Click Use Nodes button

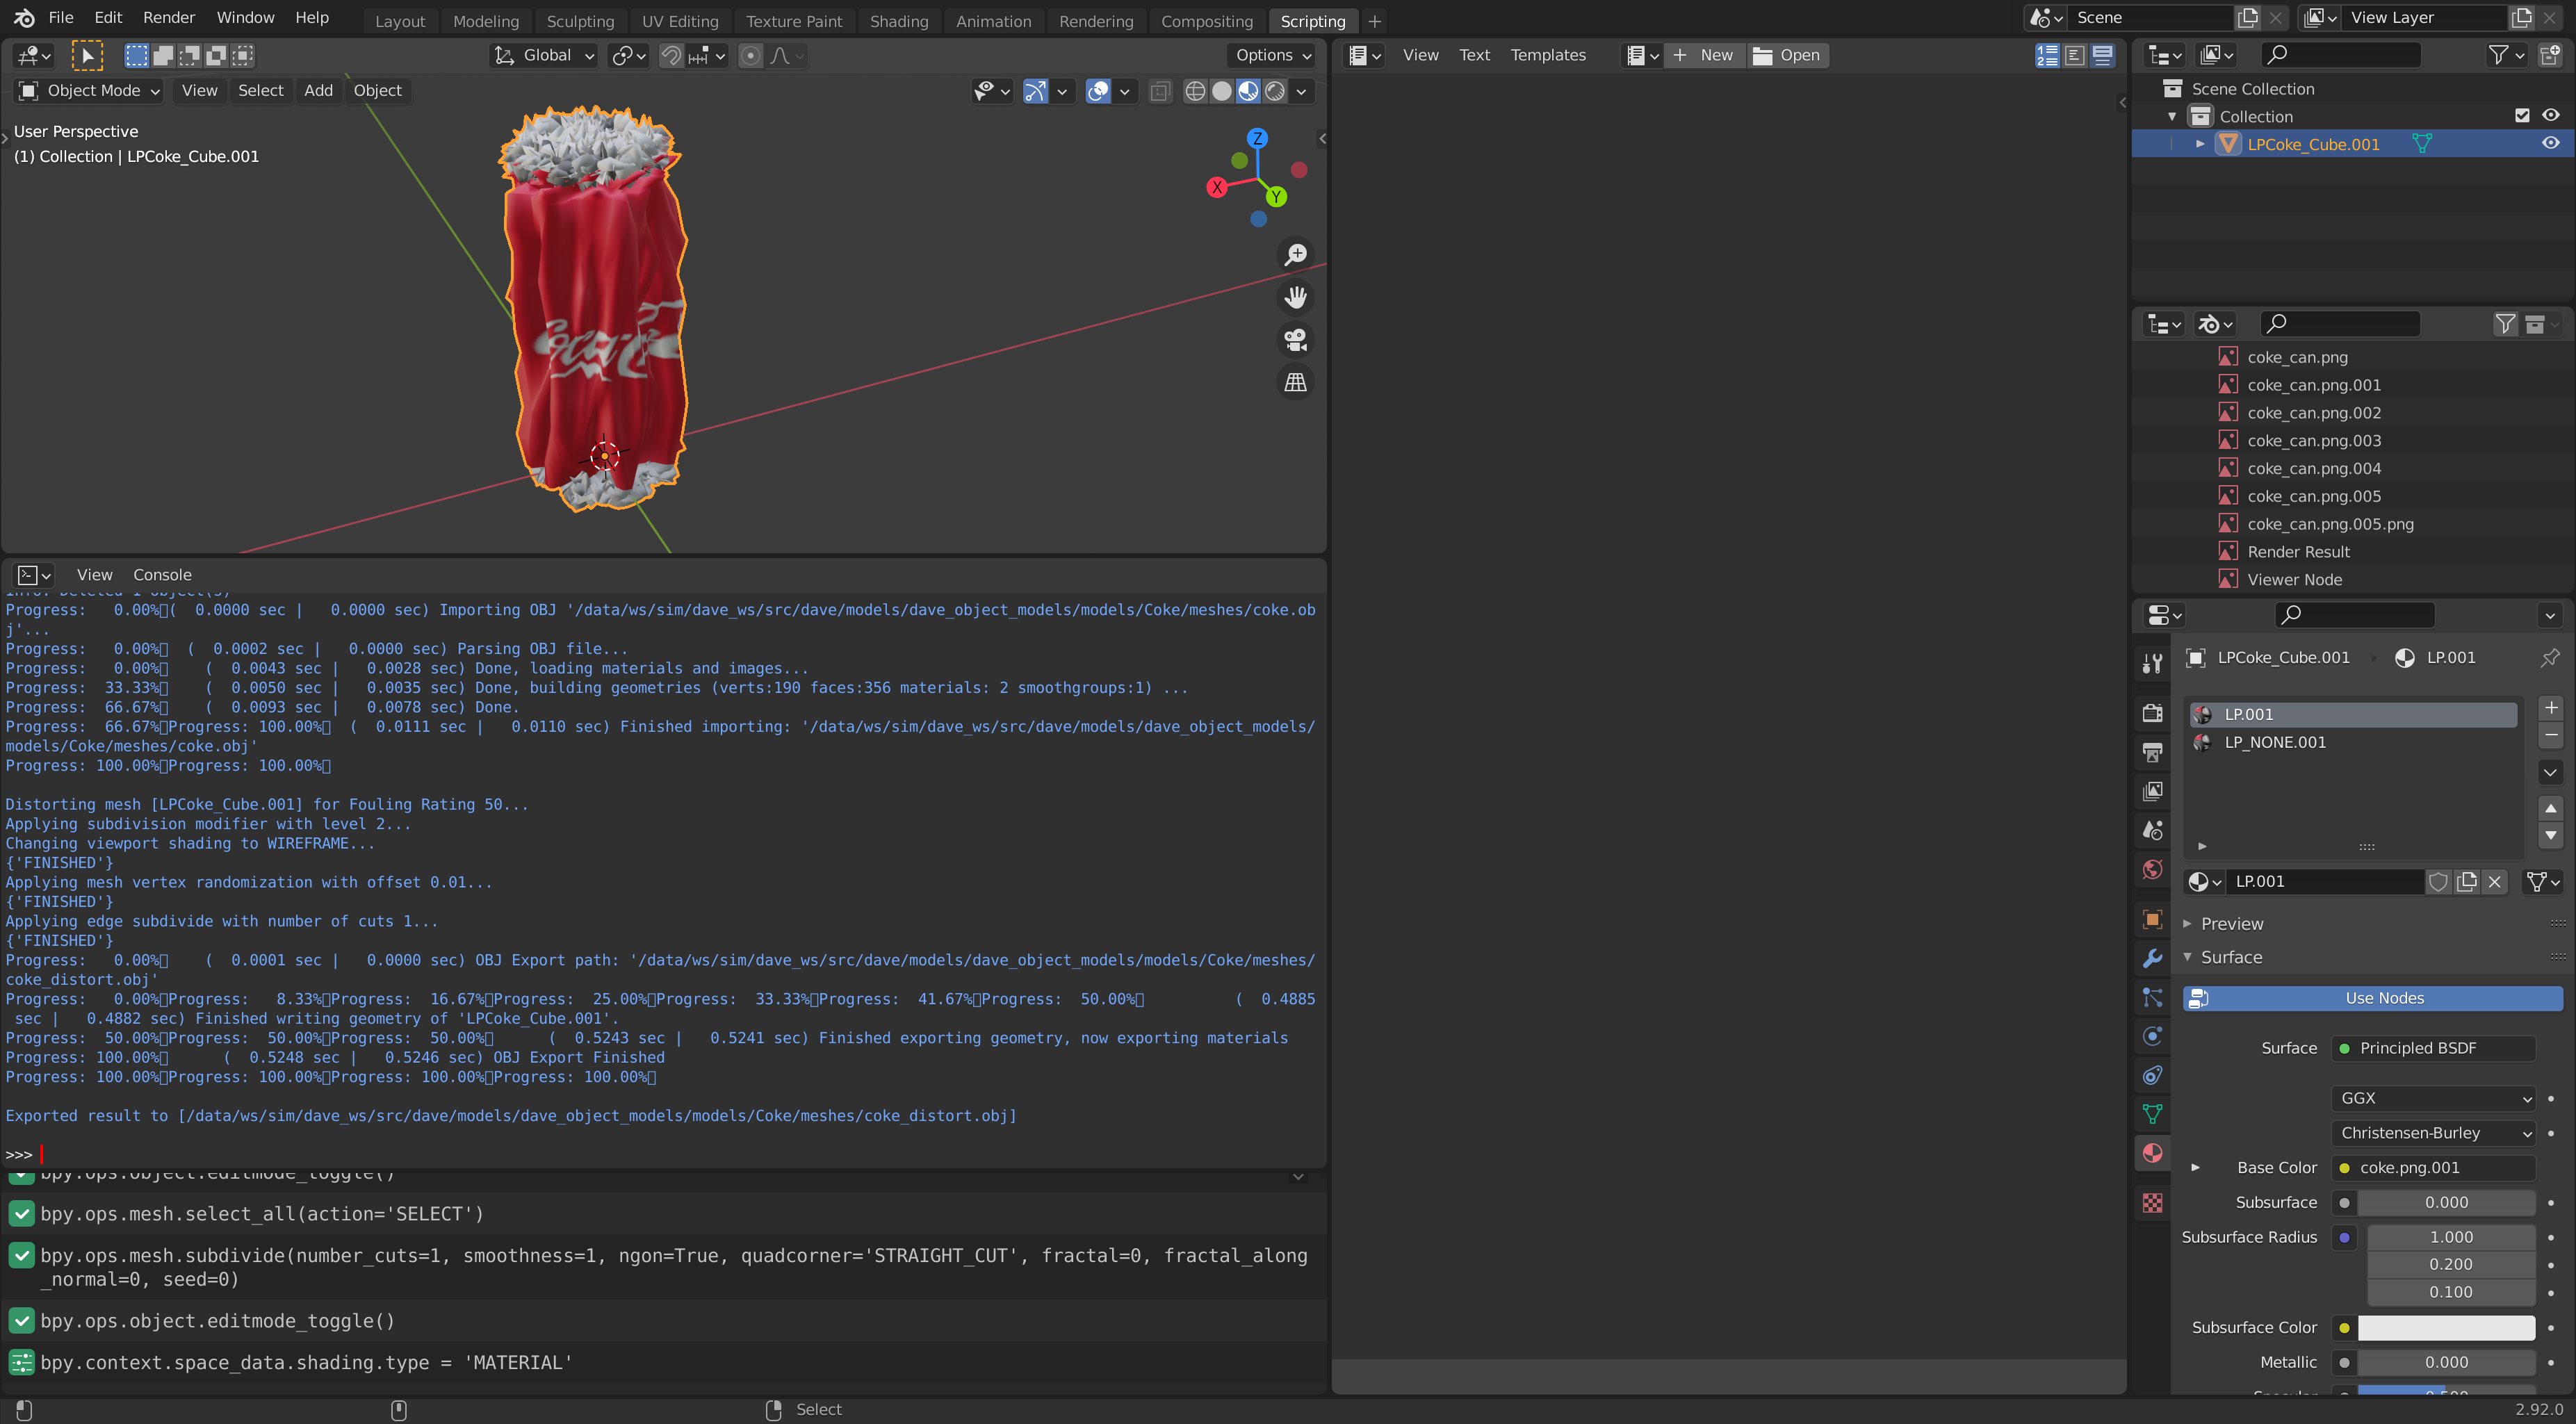(x=2372, y=999)
